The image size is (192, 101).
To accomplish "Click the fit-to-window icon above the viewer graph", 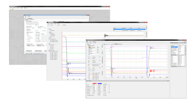I will (112, 44).
